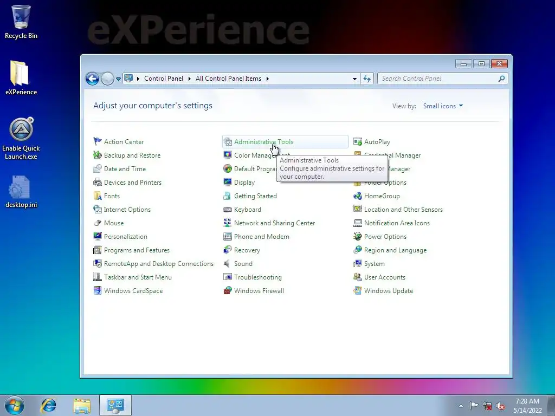Image resolution: width=555 pixels, height=416 pixels.
Task: Open Devices and Printers icon
Action: click(98, 182)
